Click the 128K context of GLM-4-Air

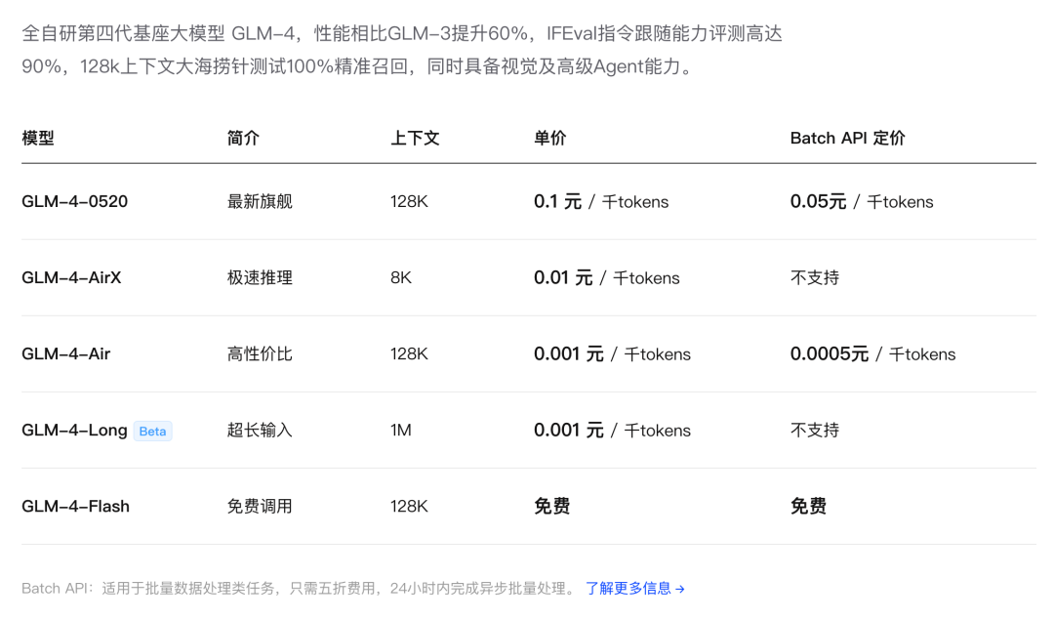pos(409,353)
